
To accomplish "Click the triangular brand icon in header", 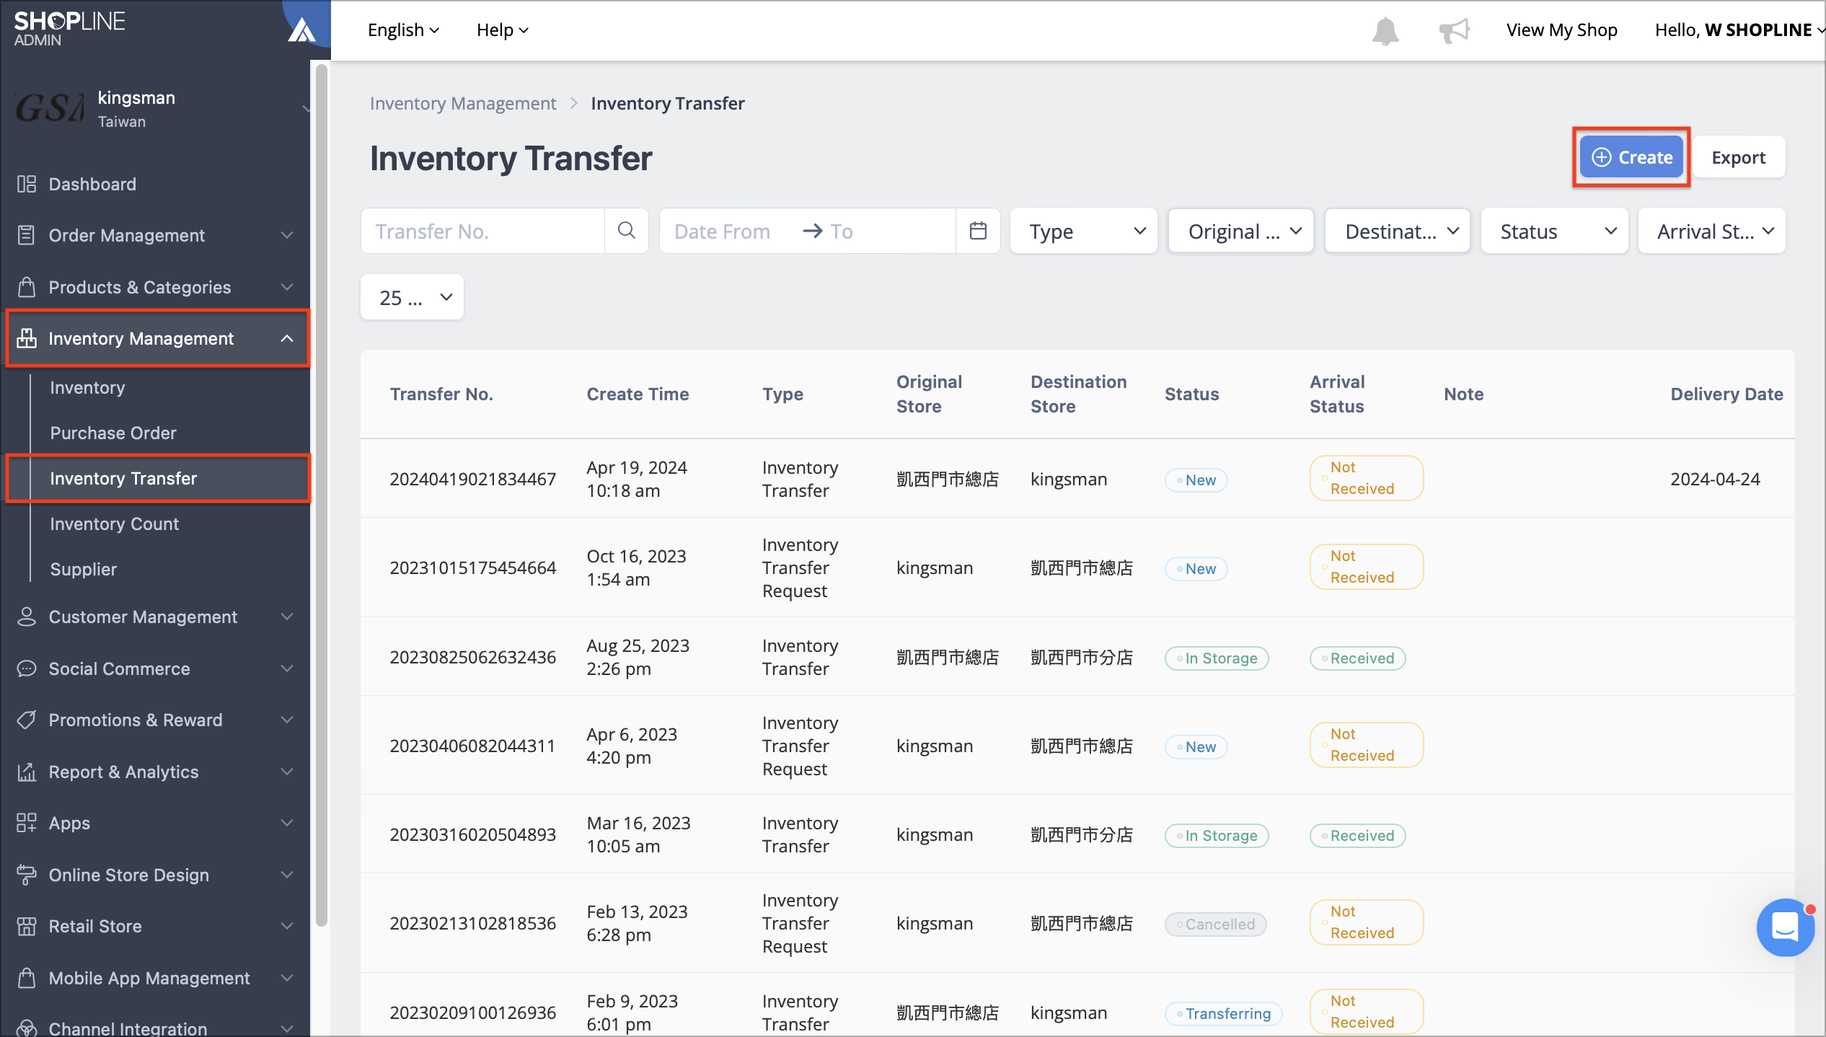I will coord(301,30).
